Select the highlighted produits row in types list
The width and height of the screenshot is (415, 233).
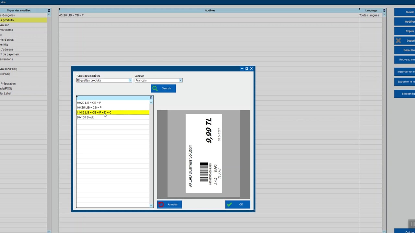click(x=23, y=20)
